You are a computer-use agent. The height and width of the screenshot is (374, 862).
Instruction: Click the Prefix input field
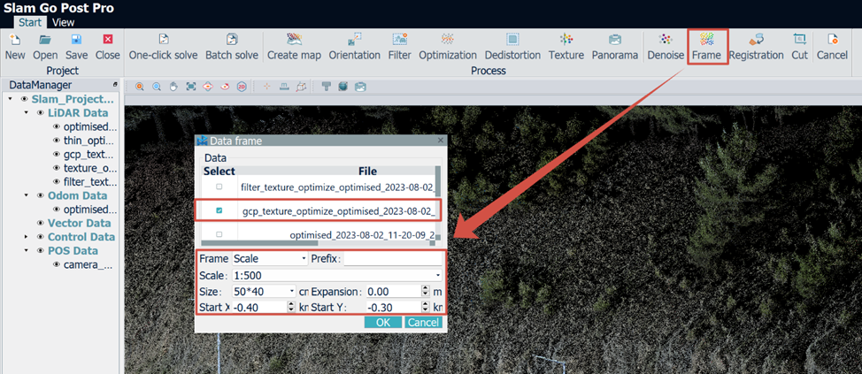(393, 258)
